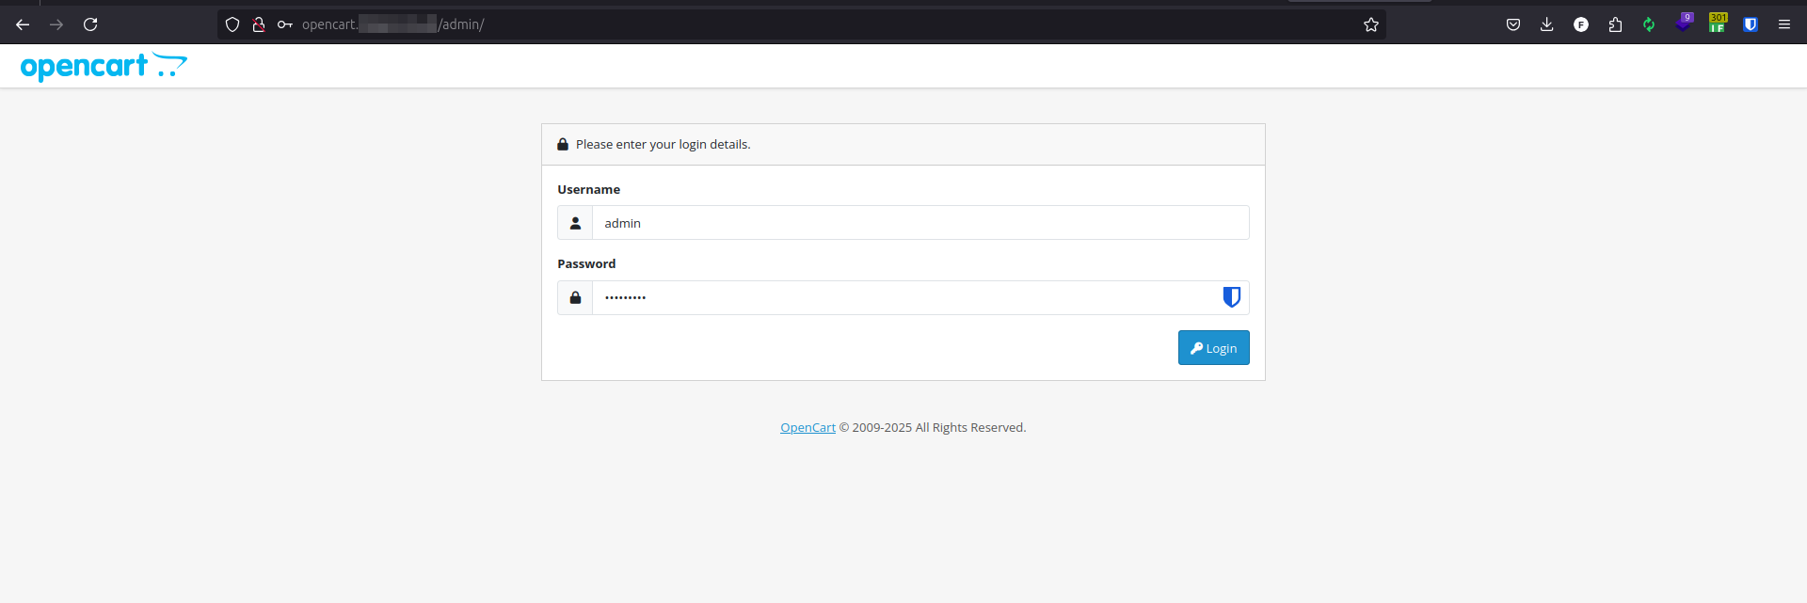The height and width of the screenshot is (603, 1807).
Task: Open the Firefox hamburger menu
Action: 1784,24
